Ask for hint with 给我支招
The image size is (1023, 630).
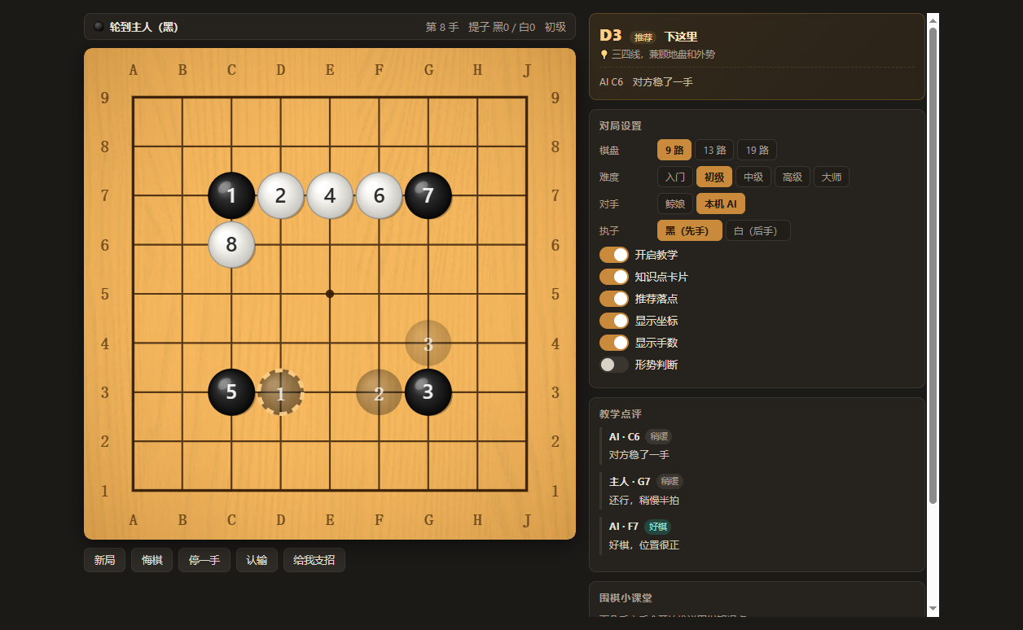pos(314,560)
